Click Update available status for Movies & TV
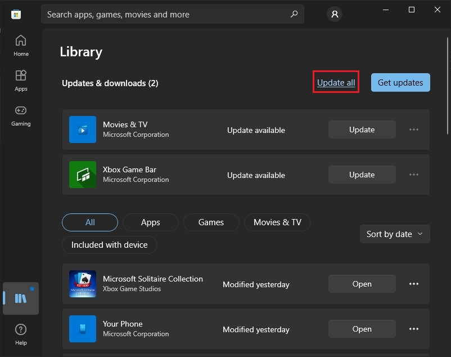451x357 pixels. click(256, 130)
